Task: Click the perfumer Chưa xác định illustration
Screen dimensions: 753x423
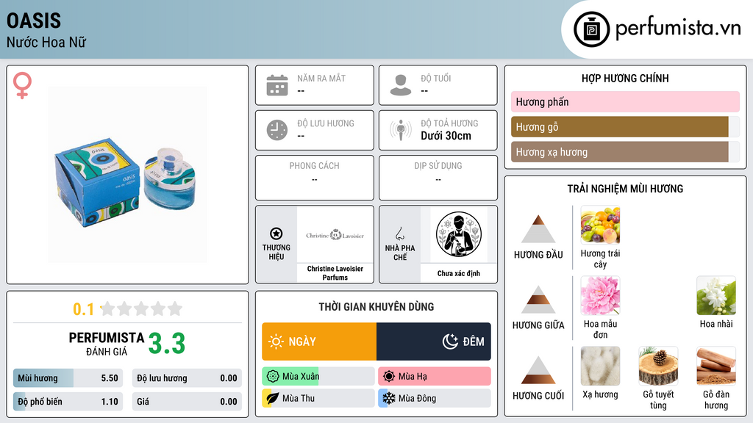Action: [x=459, y=234]
